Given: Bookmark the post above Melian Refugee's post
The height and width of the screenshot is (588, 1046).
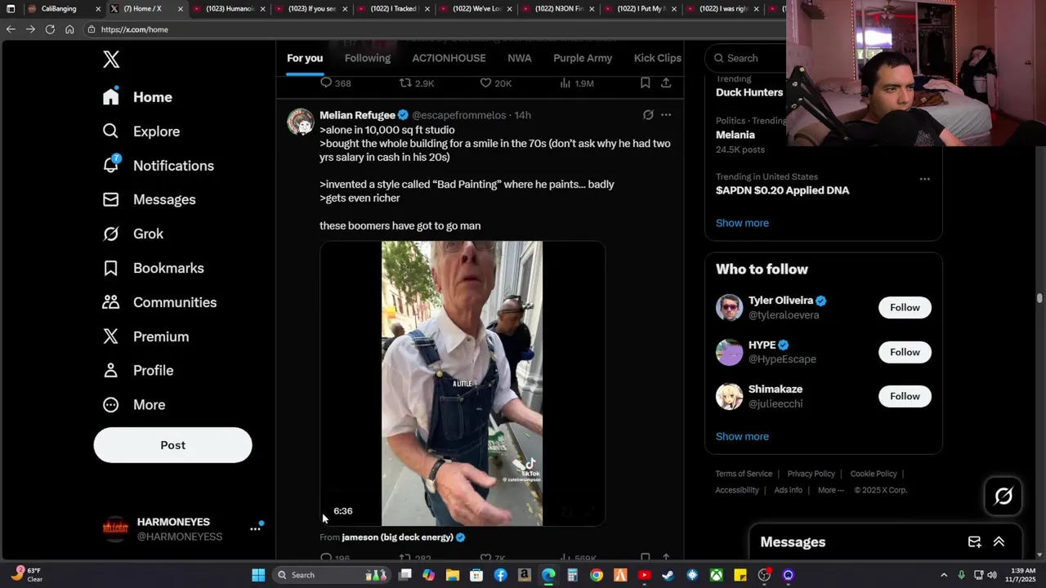Looking at the screenshot, I should pos(645,82).
